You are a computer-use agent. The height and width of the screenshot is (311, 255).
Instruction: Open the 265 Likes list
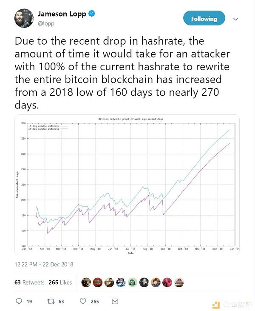[60, 282]
